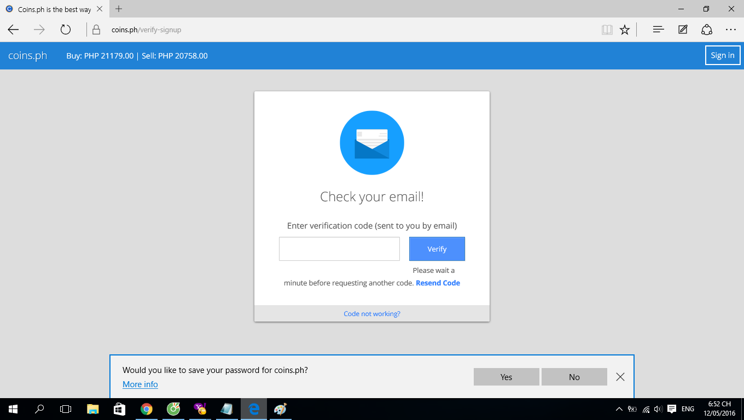Open the Coc Coc browser taskbar icon

173,409
